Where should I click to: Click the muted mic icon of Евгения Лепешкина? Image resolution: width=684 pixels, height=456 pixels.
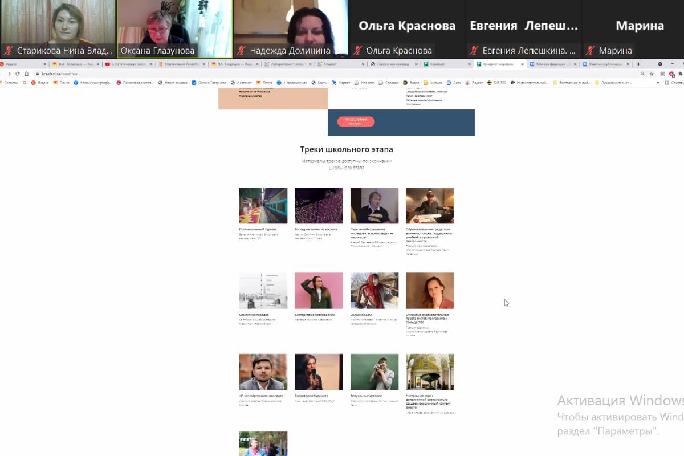tap(474, 51)
